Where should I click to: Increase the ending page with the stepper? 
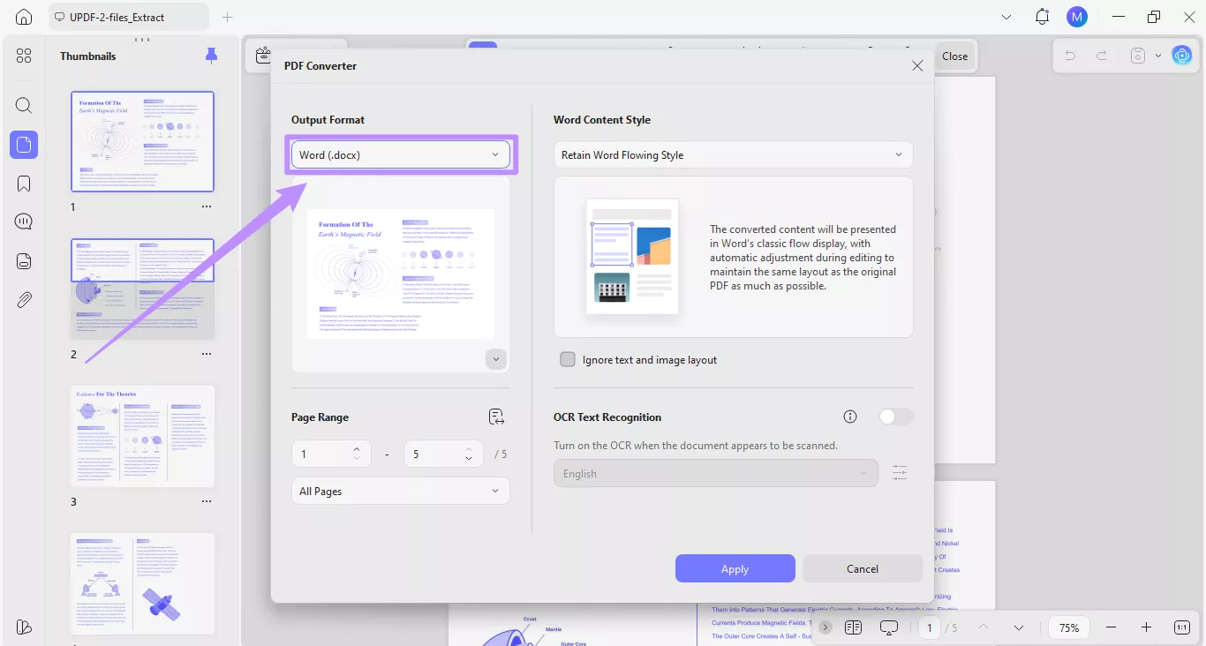(468, 448)
